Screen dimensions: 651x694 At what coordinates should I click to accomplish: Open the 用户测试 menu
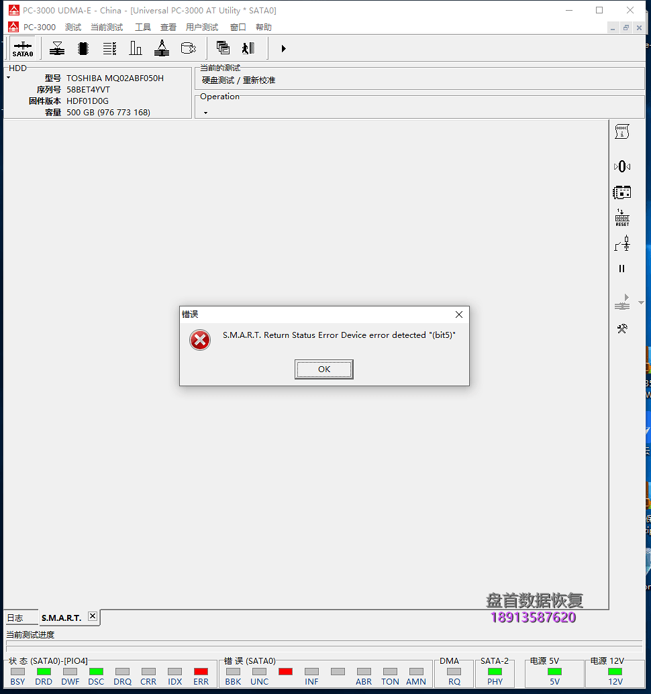click(x=202, y=27)
